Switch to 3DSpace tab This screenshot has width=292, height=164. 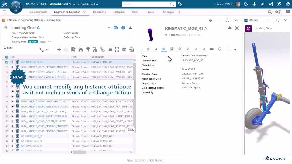[119, 12]
